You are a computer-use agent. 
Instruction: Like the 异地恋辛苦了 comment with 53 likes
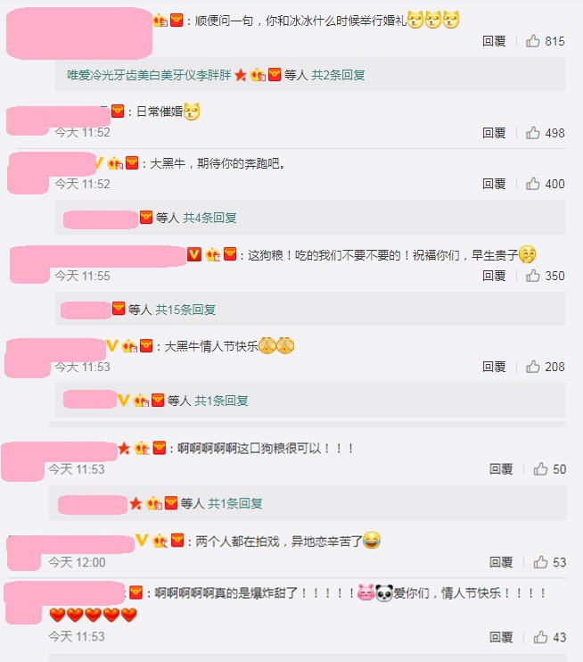point(540,562)
